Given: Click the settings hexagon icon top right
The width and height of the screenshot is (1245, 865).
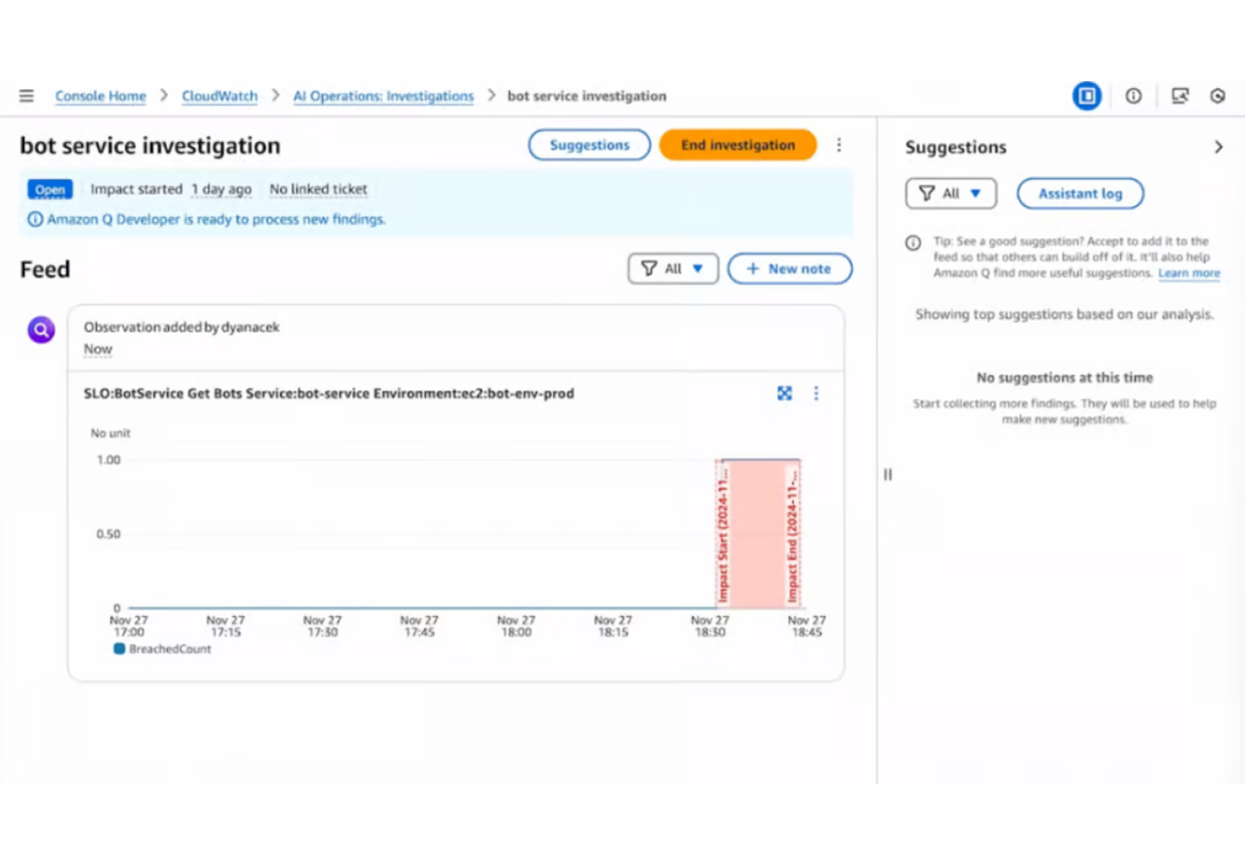Looking at the screenshot, I should [1217, 95].
